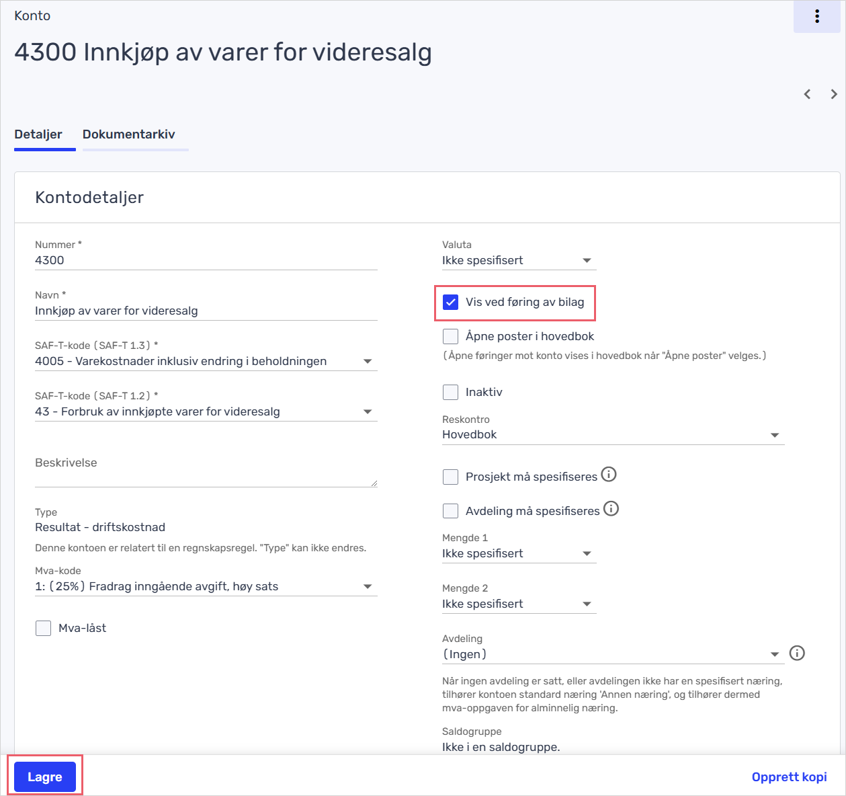Open the Mengde 2 dropdown
Viewport: 846px width, 796px height.
point(519,604)
